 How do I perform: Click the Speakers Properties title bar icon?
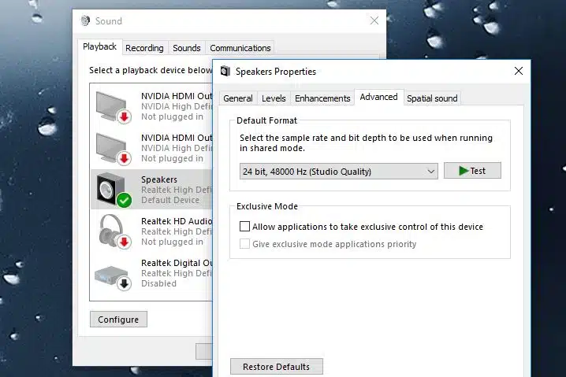click(225, 71)
